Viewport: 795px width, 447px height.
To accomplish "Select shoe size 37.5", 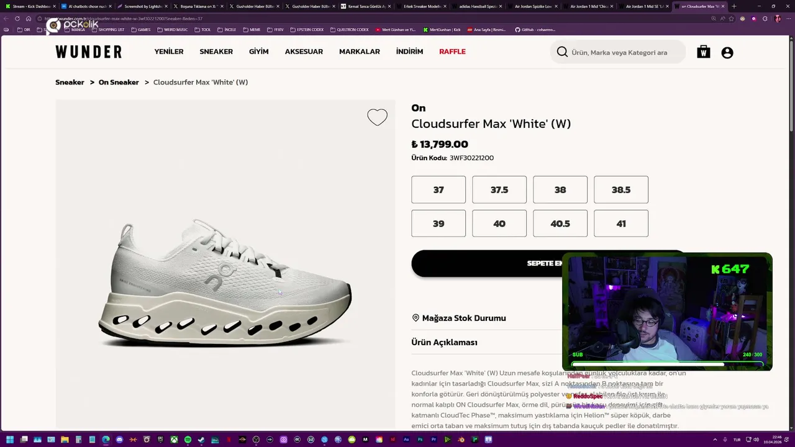I will point(499,189).
